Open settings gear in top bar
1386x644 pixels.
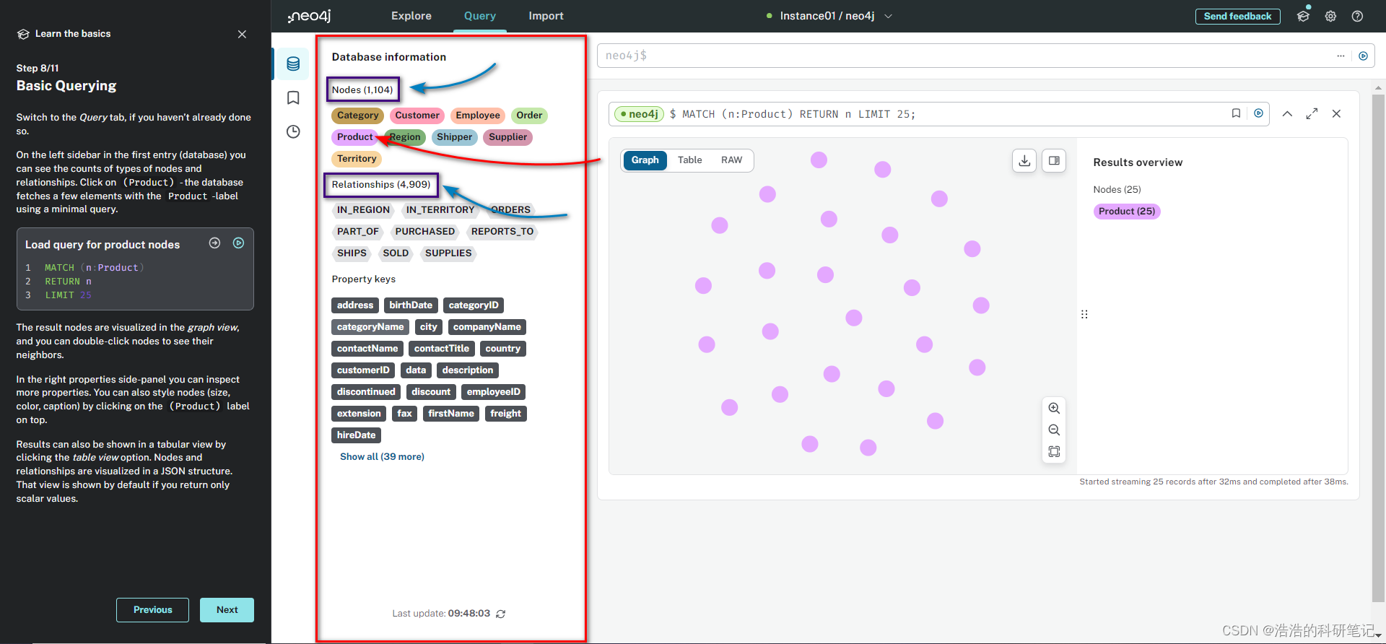(x=1330, y=16)
